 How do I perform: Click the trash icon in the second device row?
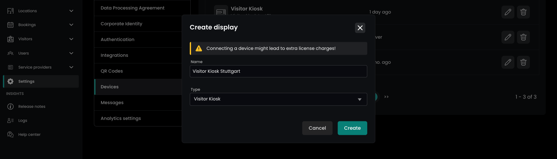tap(523, 37)
